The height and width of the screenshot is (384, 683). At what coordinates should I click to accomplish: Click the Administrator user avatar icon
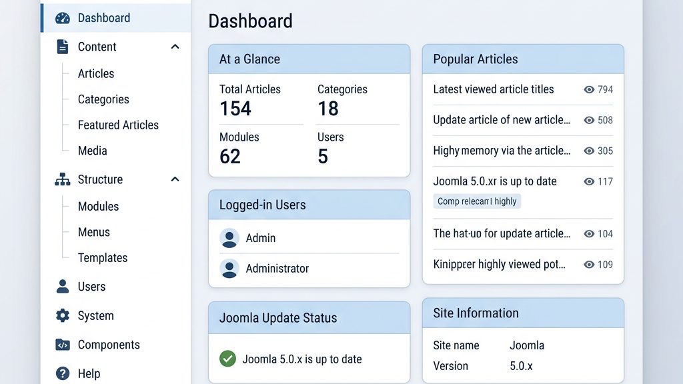tap(229, 269)
